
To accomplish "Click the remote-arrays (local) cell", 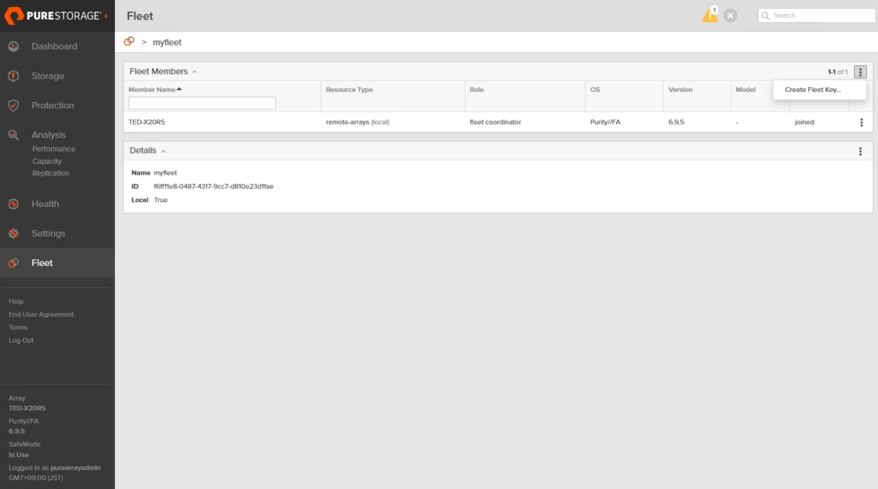I will (358, 122).
